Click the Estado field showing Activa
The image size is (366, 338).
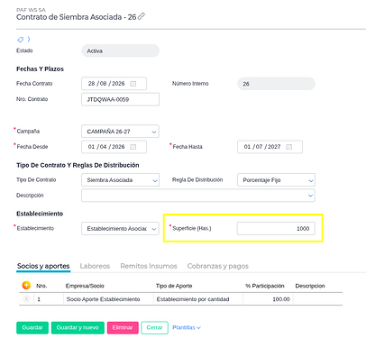click(x=120, y=50)
